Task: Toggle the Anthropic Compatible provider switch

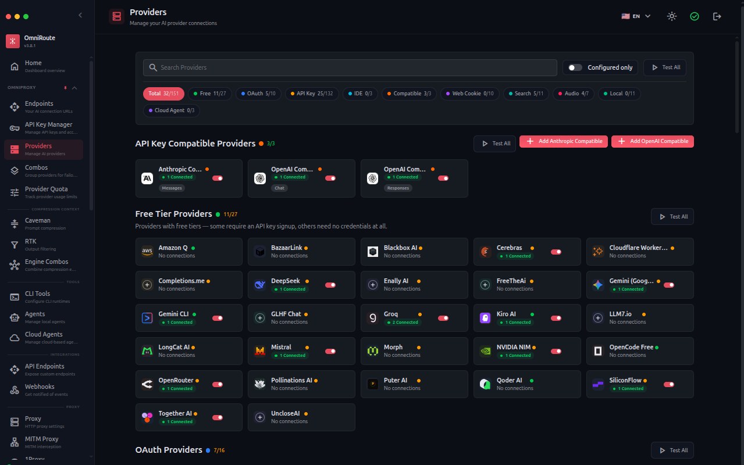Action: pyautogui.click(x=218, y=178)
